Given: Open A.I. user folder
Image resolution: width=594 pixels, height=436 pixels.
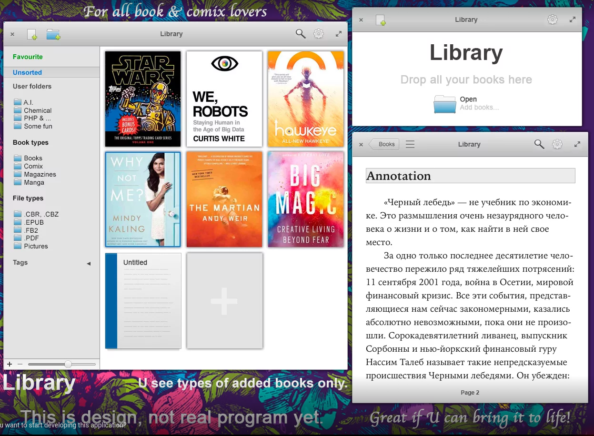Looking at the screenshot, I should point(23,102).
